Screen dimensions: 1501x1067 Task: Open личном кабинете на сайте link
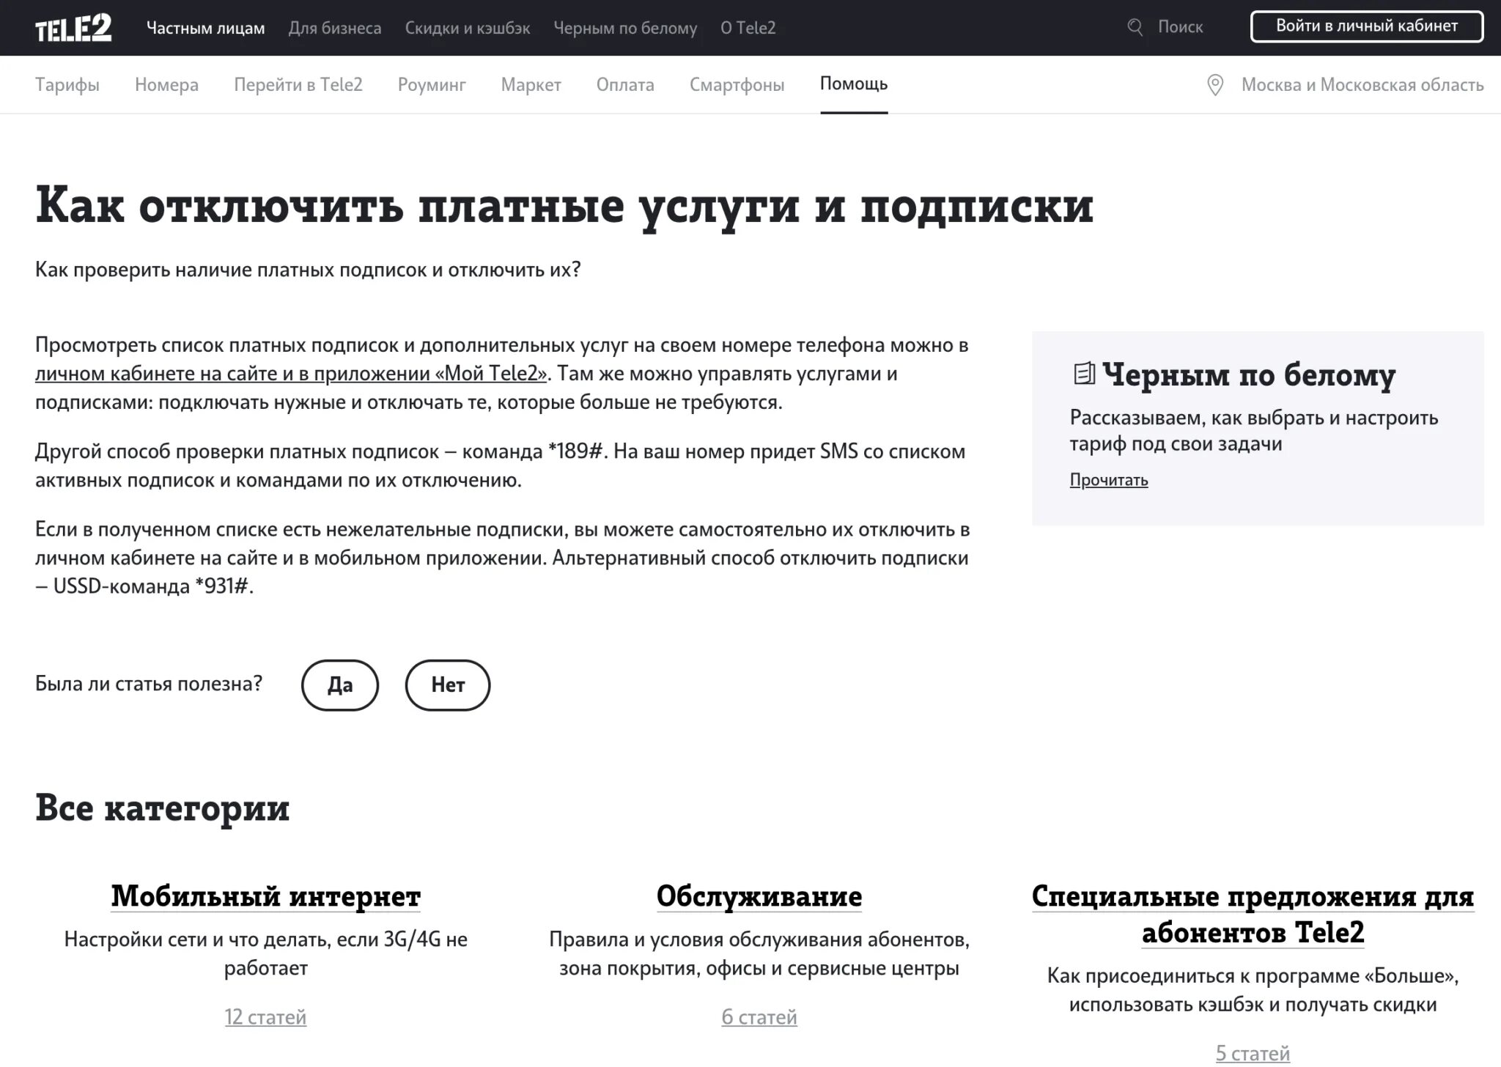click(x=291, y=374)
